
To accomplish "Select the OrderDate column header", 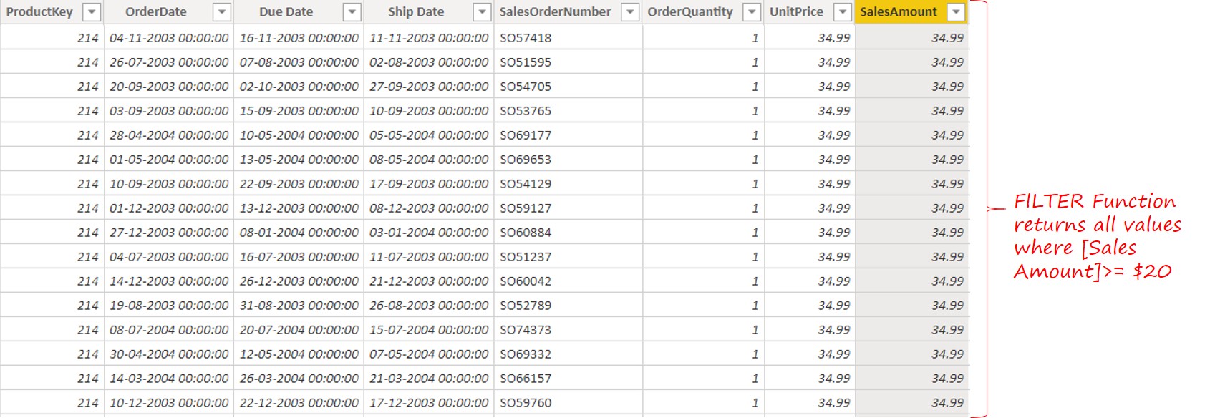I will [169, 12].
